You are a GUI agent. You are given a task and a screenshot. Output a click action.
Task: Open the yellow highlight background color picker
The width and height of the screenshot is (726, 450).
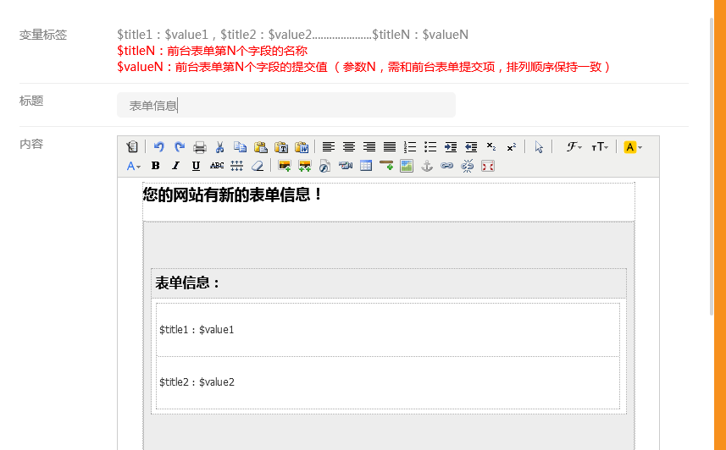click(633, 147)
